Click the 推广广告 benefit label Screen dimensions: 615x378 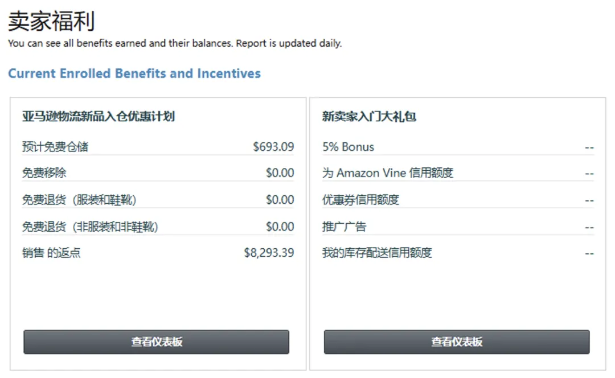(344, 227)
